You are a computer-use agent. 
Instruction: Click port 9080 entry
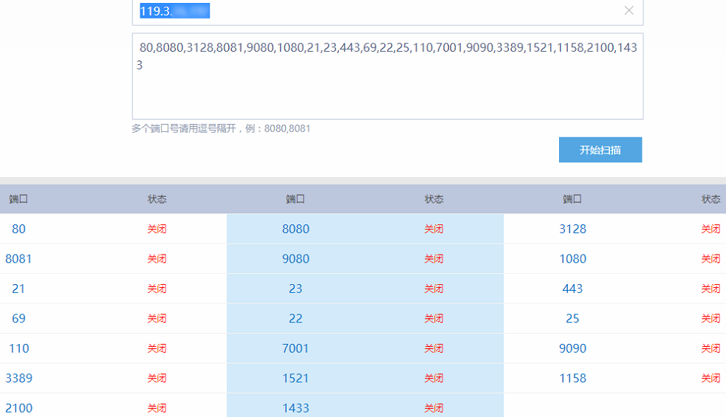click(295, 259)
